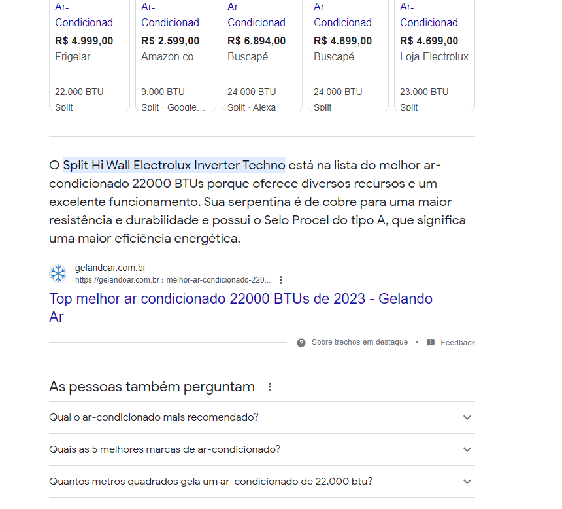
Task: Expand 'Qual o ar-condicionado mais recomendado?' chevron
Action: (467, 417)
